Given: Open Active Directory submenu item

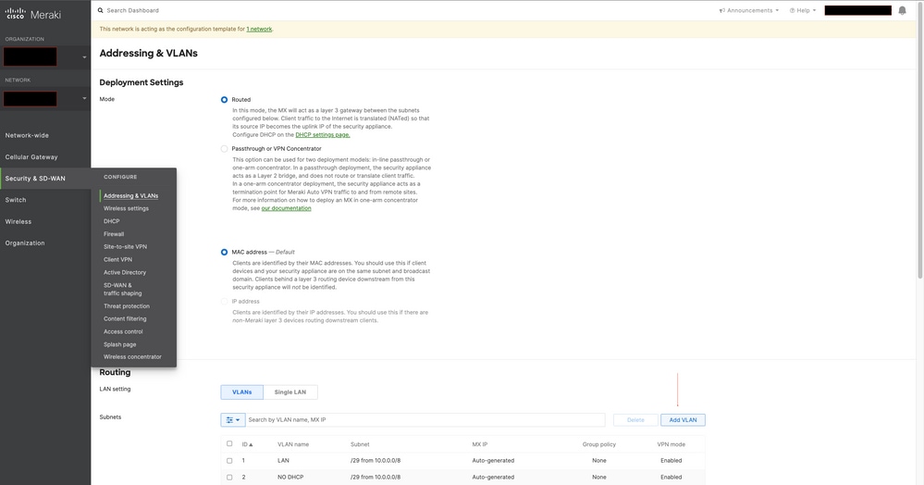Looking at the screenshot, I should click(125, 273).
